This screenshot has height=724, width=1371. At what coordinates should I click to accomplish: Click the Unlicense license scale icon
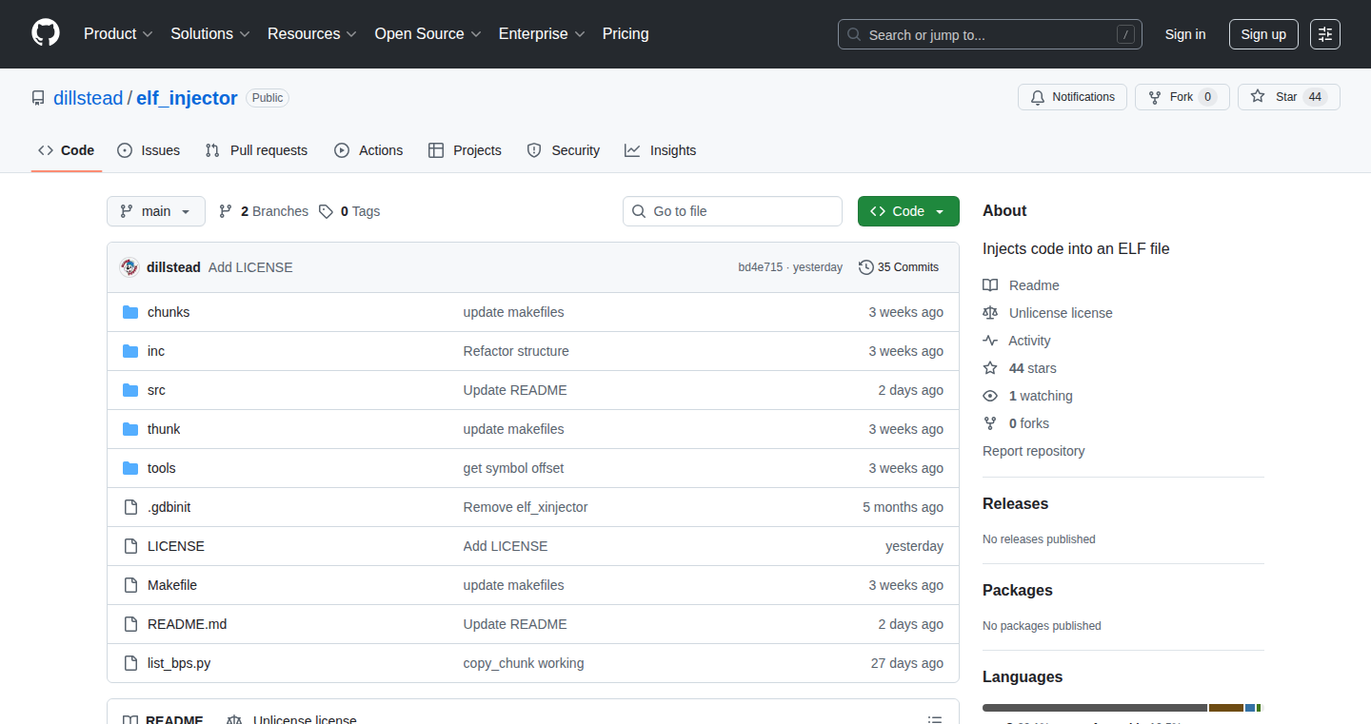point(990,313)
